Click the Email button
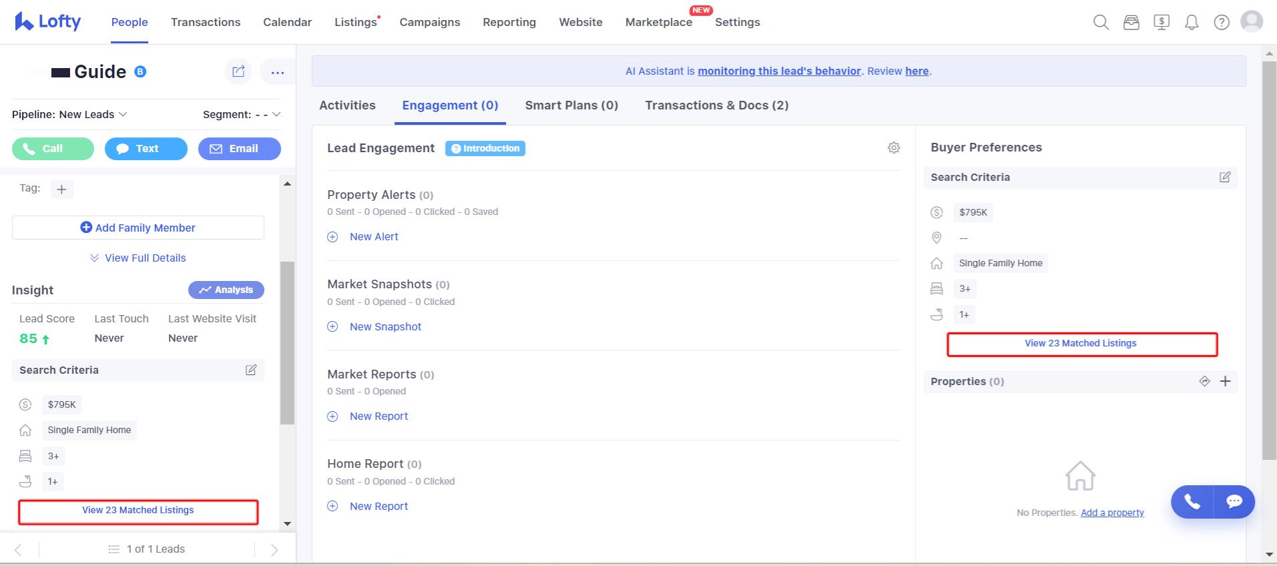1277x566 pixels. (240, 149)
